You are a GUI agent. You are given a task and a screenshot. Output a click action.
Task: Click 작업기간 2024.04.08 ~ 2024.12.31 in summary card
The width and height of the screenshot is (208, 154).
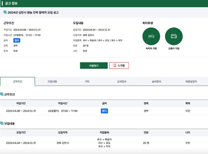(x=22, y=30)
